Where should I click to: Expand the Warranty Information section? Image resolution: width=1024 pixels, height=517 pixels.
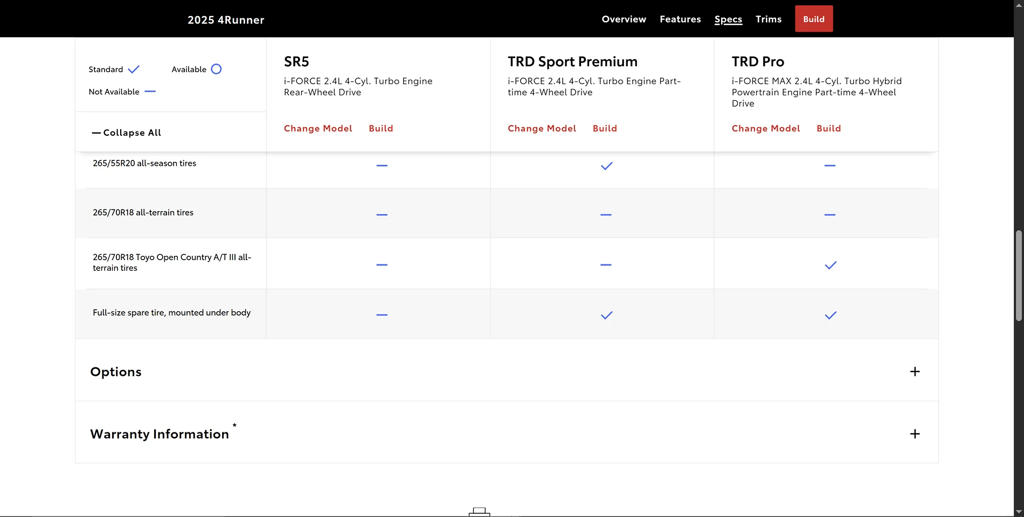(915, 434)
